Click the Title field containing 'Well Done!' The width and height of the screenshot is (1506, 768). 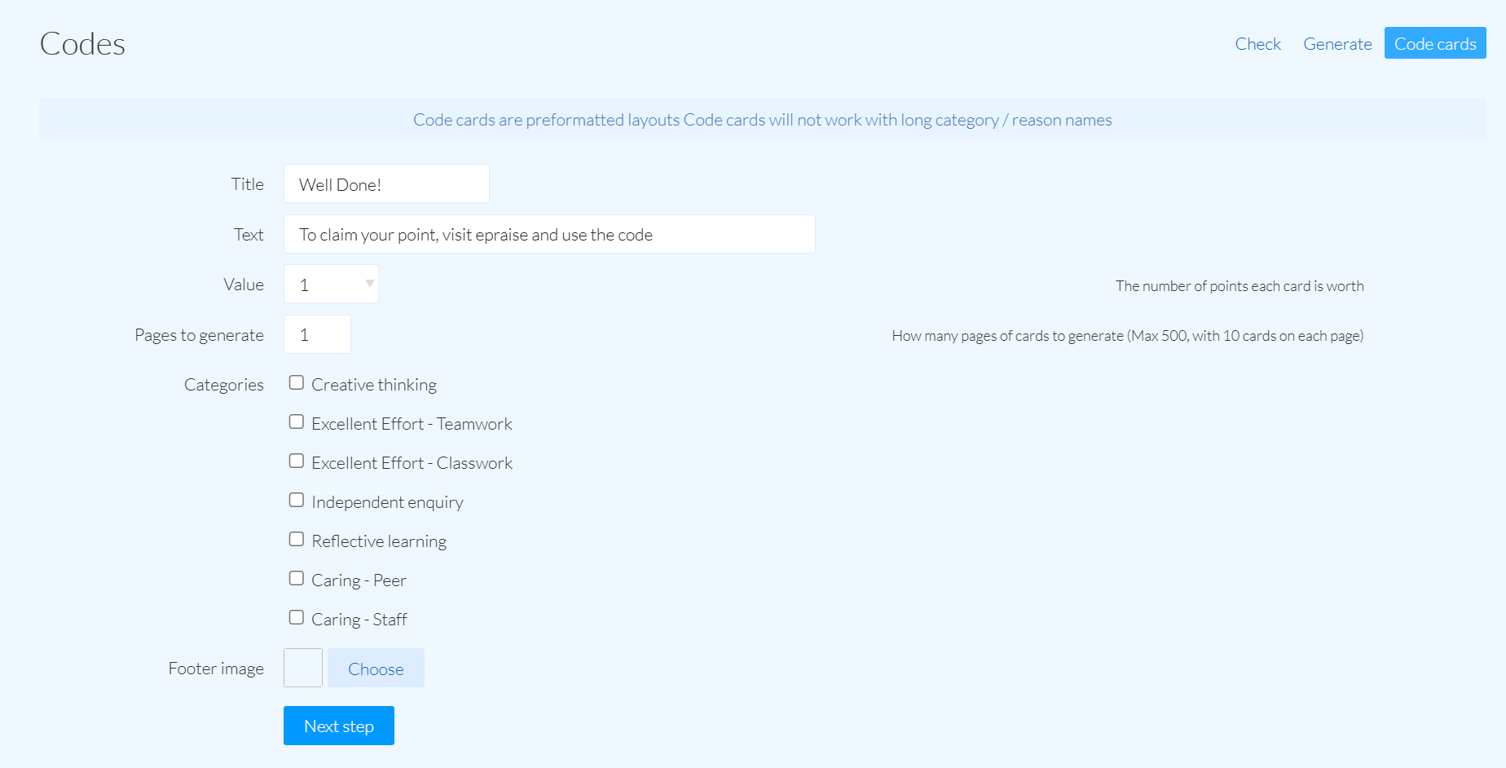point(386,184)
